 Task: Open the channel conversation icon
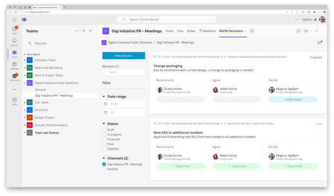(x=299, y=31)
